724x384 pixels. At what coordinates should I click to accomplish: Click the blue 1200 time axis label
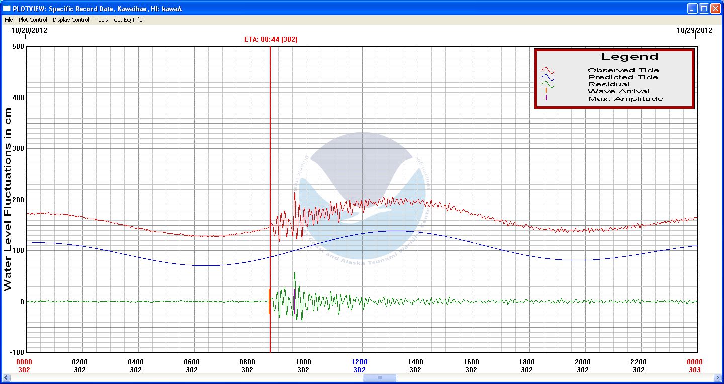[359, 362]
